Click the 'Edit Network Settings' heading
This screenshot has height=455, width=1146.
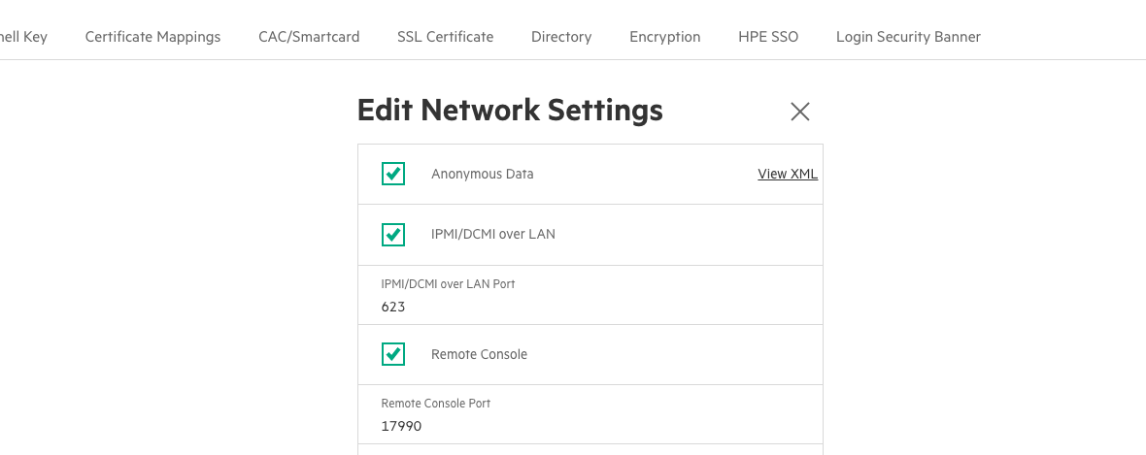pos(510,111)
